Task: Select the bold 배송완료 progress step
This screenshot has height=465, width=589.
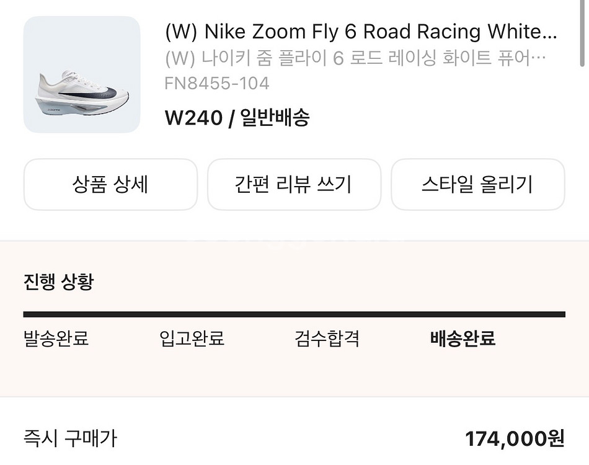Action: pos(463,339)
